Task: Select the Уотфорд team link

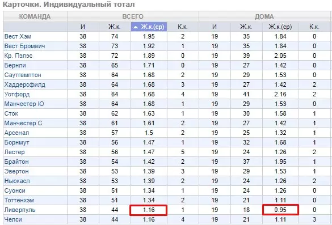Action: coord(17,94)
